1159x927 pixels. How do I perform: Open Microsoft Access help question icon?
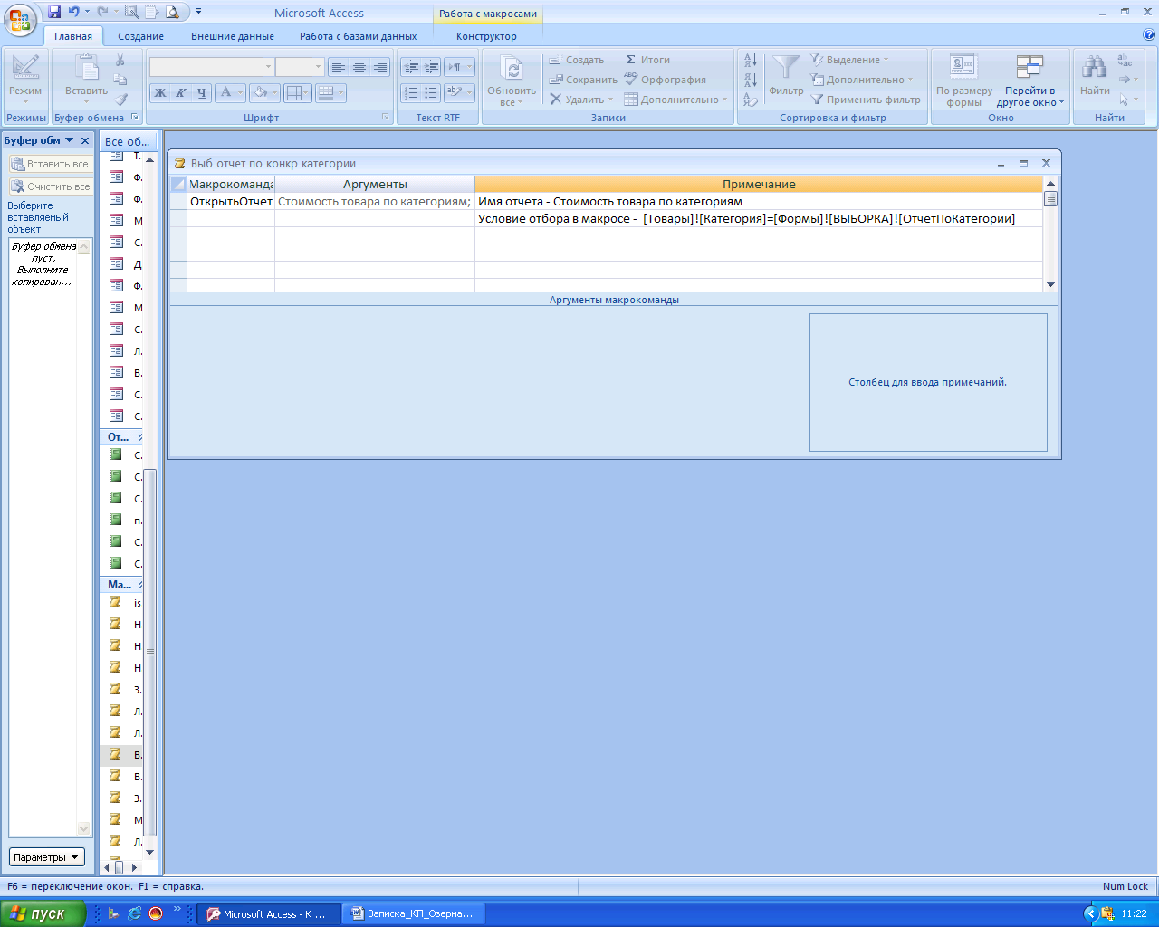tap(1149, 35)
